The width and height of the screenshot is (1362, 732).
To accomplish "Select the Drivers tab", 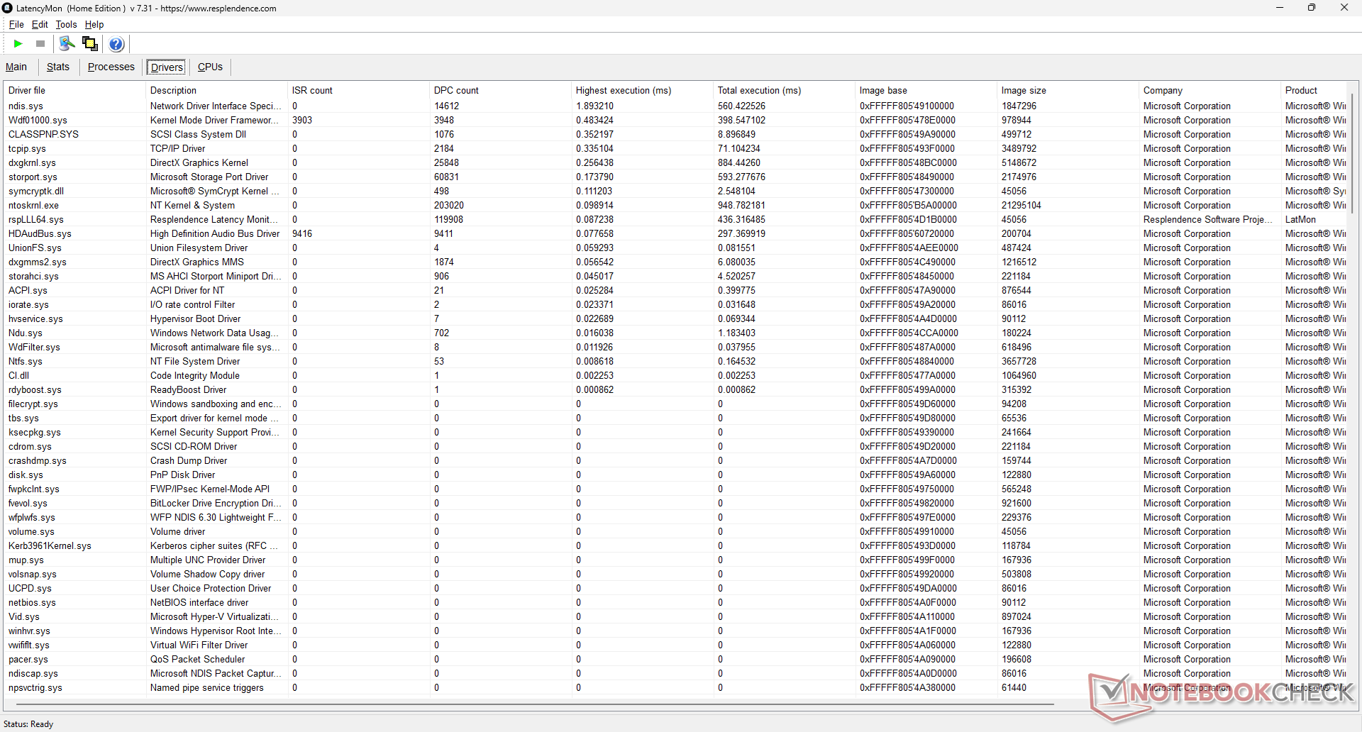I will [167, 67].
